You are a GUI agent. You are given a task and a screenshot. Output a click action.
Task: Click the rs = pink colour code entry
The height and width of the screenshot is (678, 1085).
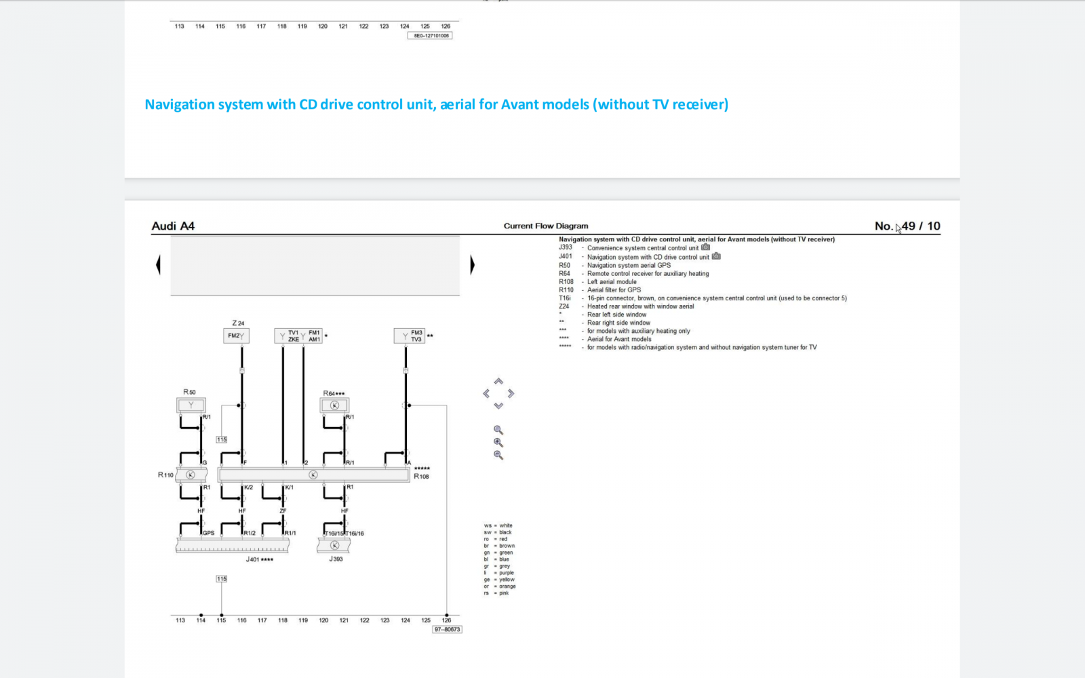496,593
